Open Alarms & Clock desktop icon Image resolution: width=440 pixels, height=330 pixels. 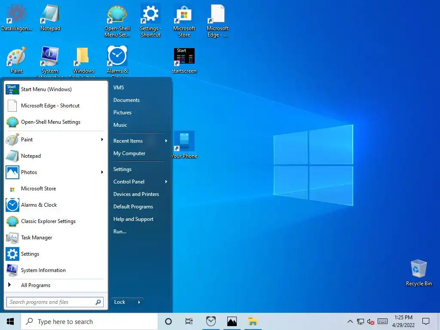click(117, 61)
